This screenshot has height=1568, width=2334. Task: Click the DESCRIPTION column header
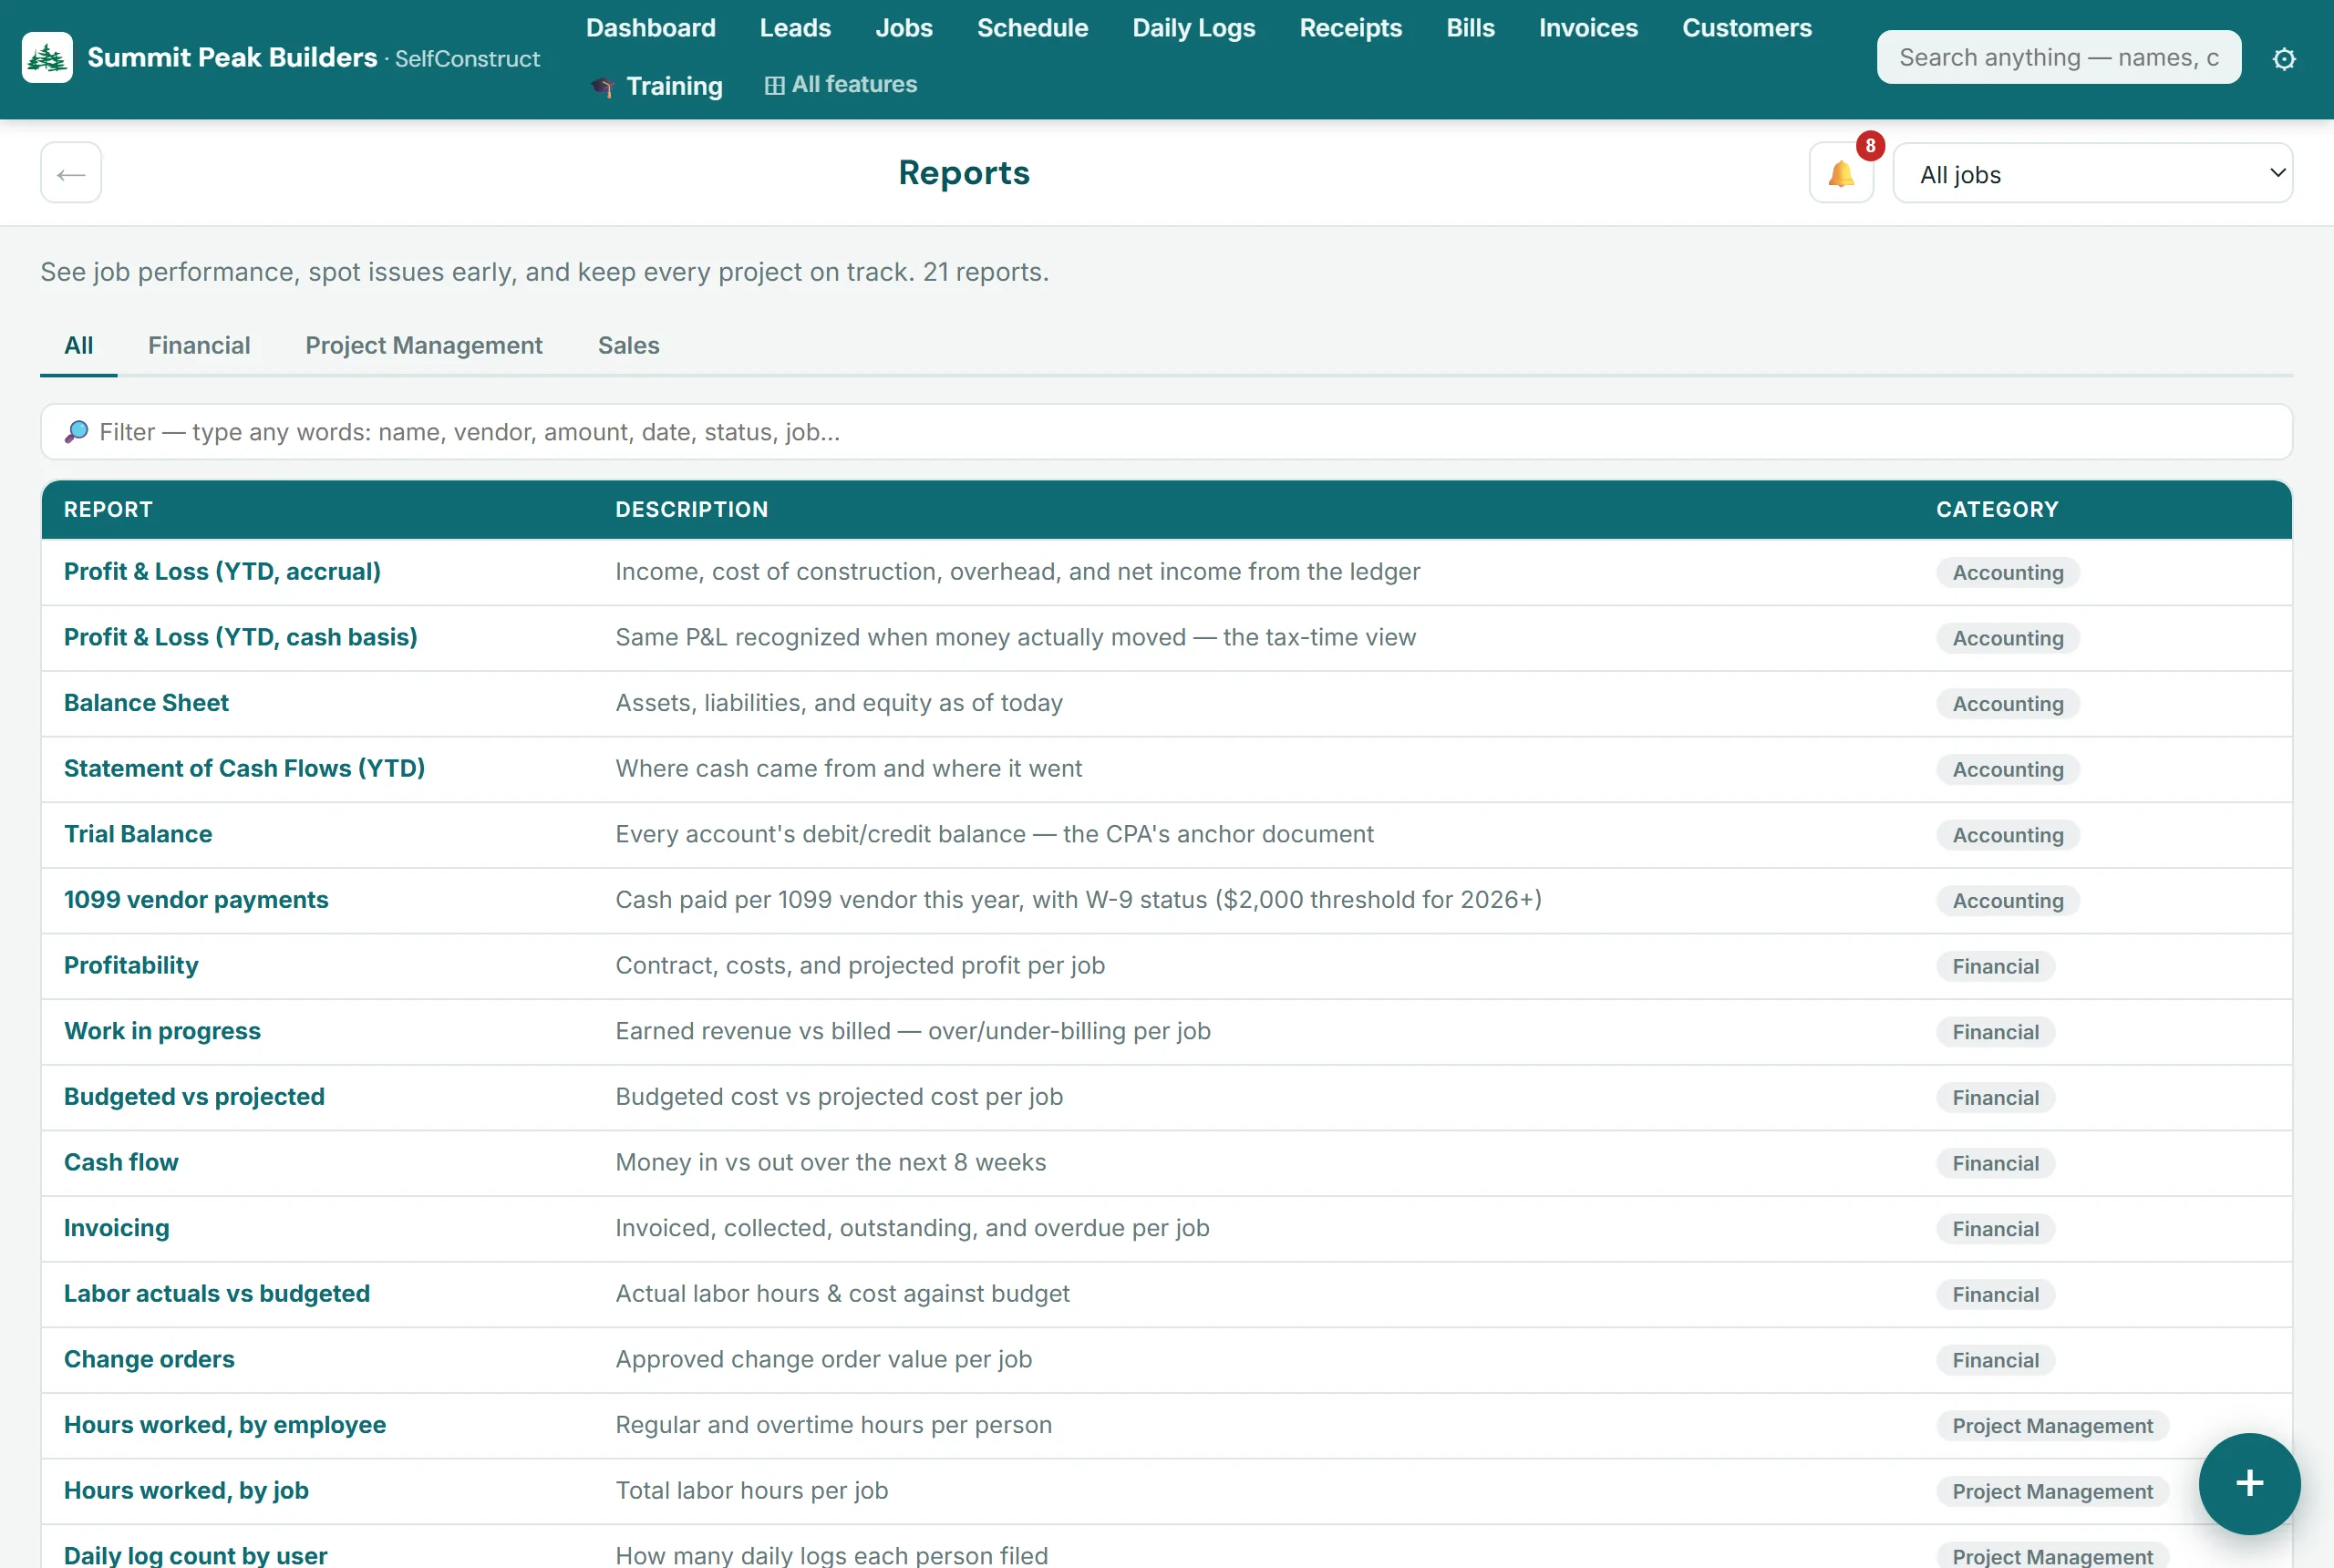click(691, 510)
